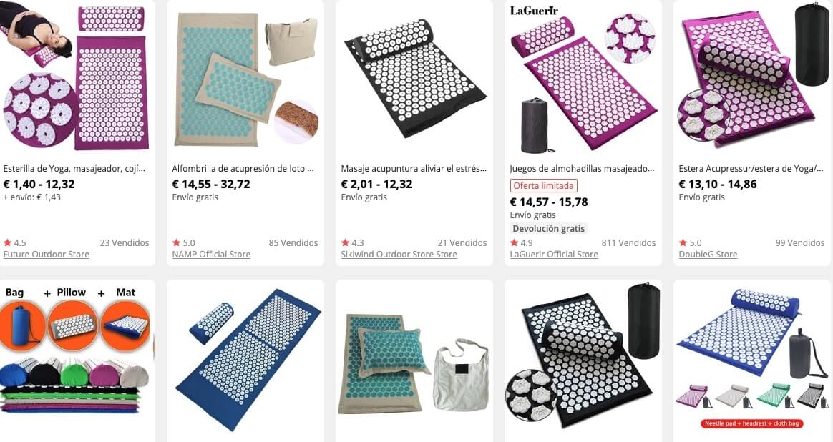Image resolution: width=833 pixels, height=442 pixels.
Task: Go to Sikiwind Outdoor Store Store
Action: pos(399,255)
